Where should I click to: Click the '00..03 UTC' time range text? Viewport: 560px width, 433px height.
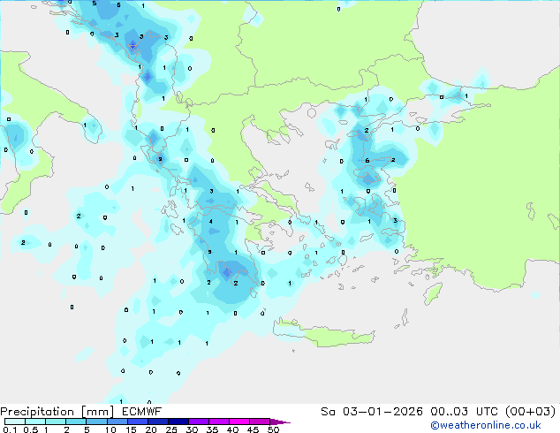coord(464,411)
